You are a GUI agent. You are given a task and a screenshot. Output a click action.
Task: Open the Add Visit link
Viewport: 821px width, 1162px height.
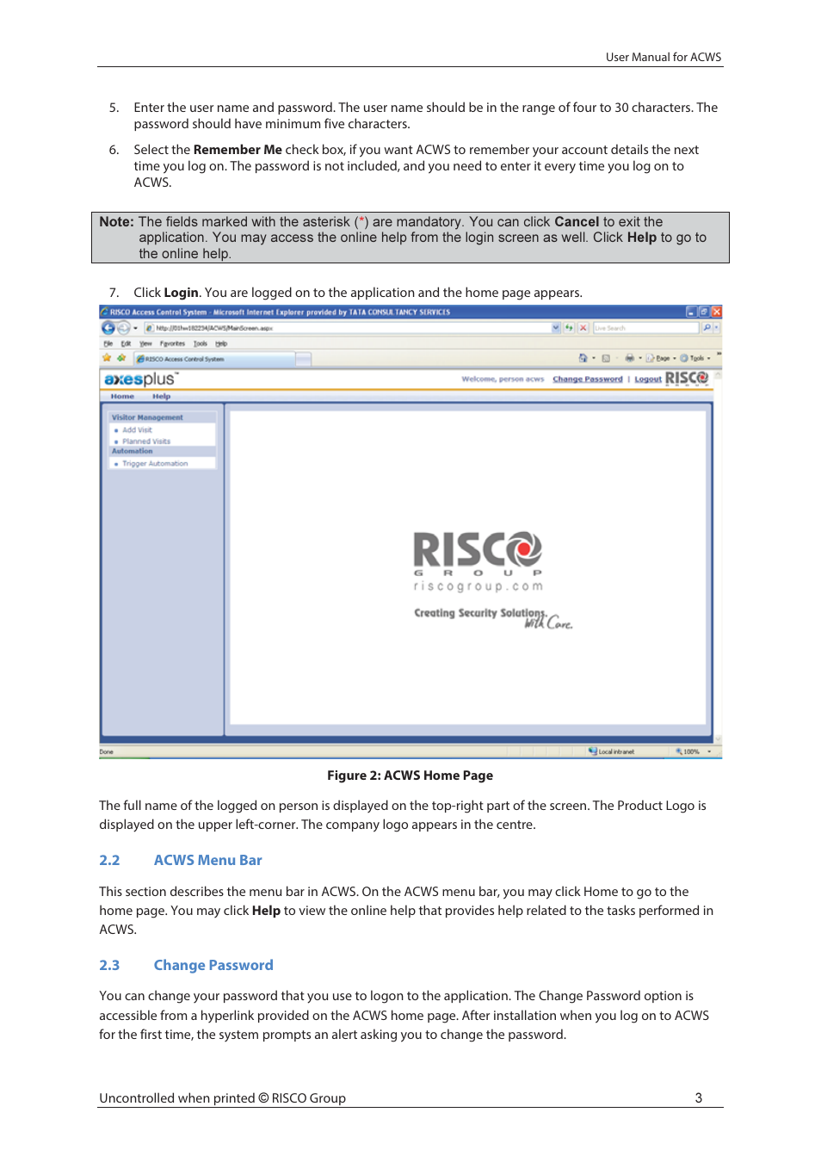click(x=137, y=430)
